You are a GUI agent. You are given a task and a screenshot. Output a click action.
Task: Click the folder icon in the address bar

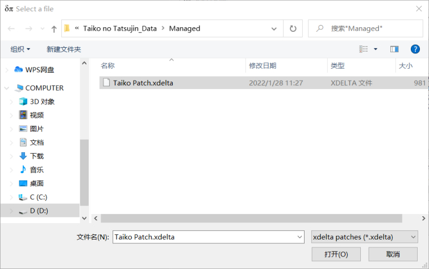pos(67,28)
